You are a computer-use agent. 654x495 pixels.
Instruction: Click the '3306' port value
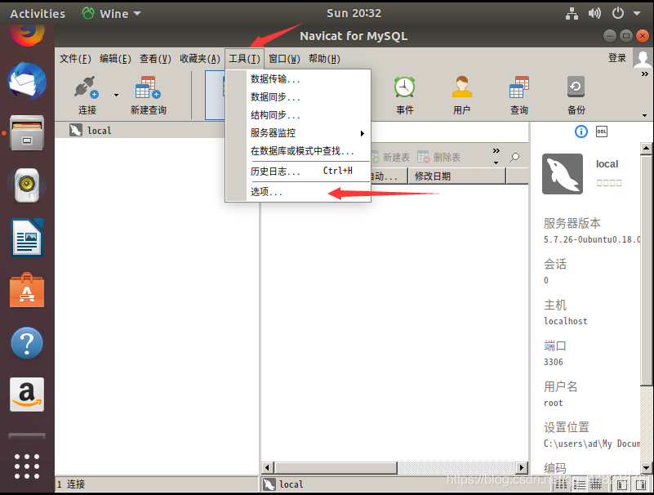[x=553, y=362]
